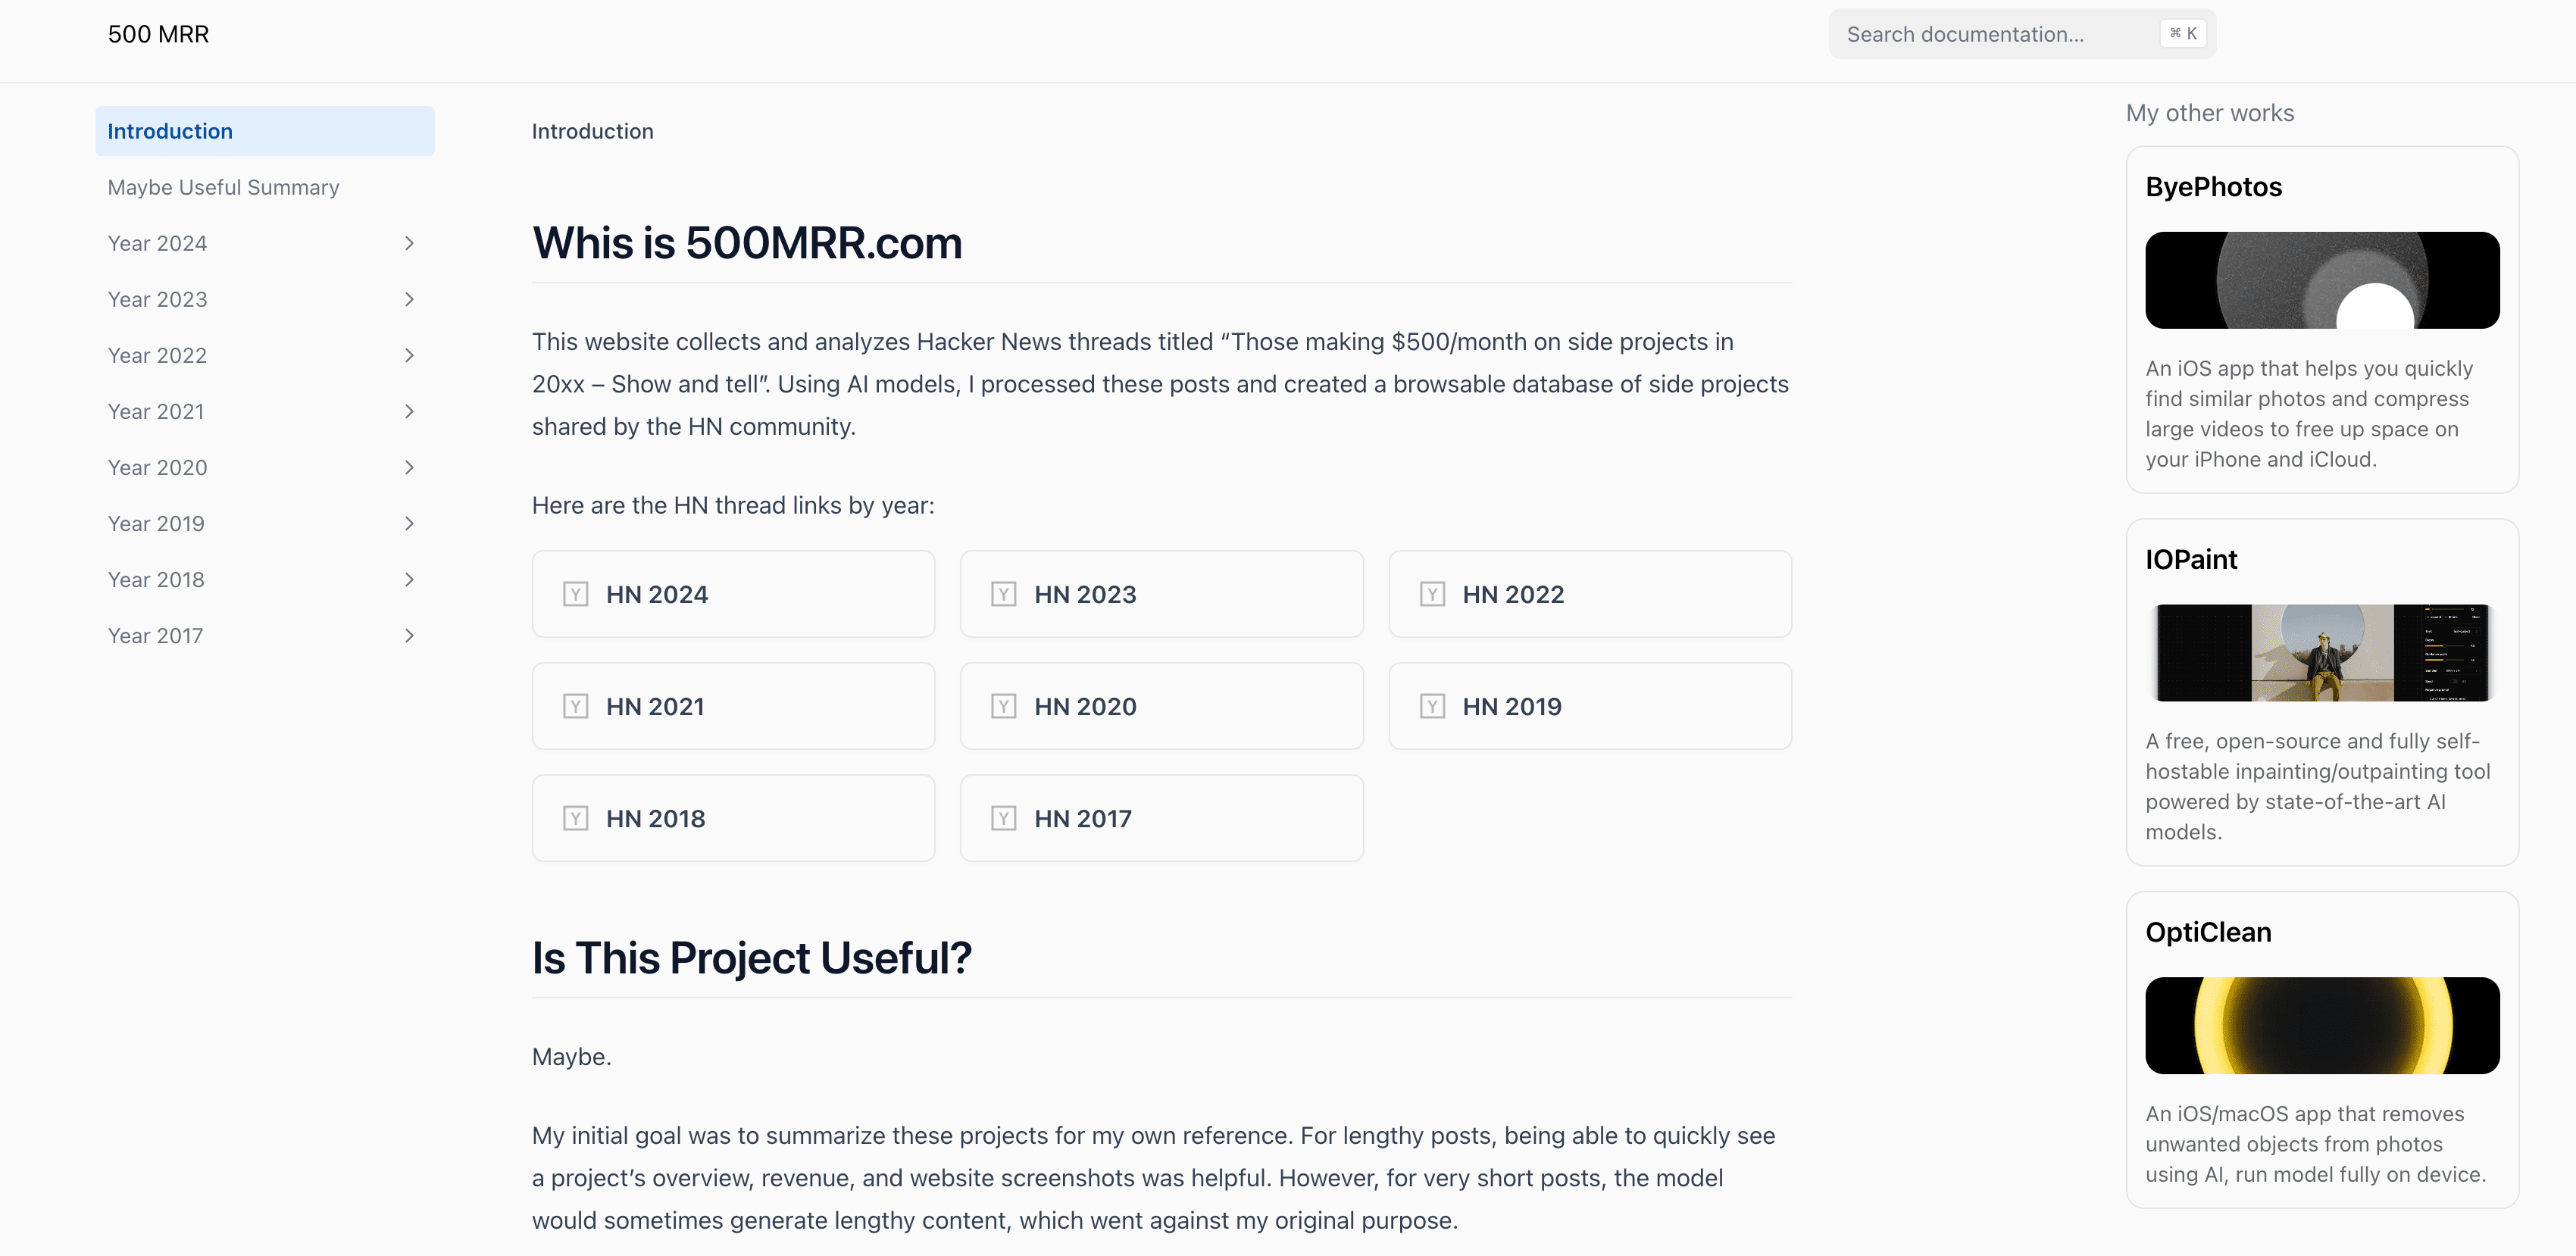This screenshot has height=1256, width=2576.
Task: Expand the Year 2021 chevron
Action: [x=409, y=411]
